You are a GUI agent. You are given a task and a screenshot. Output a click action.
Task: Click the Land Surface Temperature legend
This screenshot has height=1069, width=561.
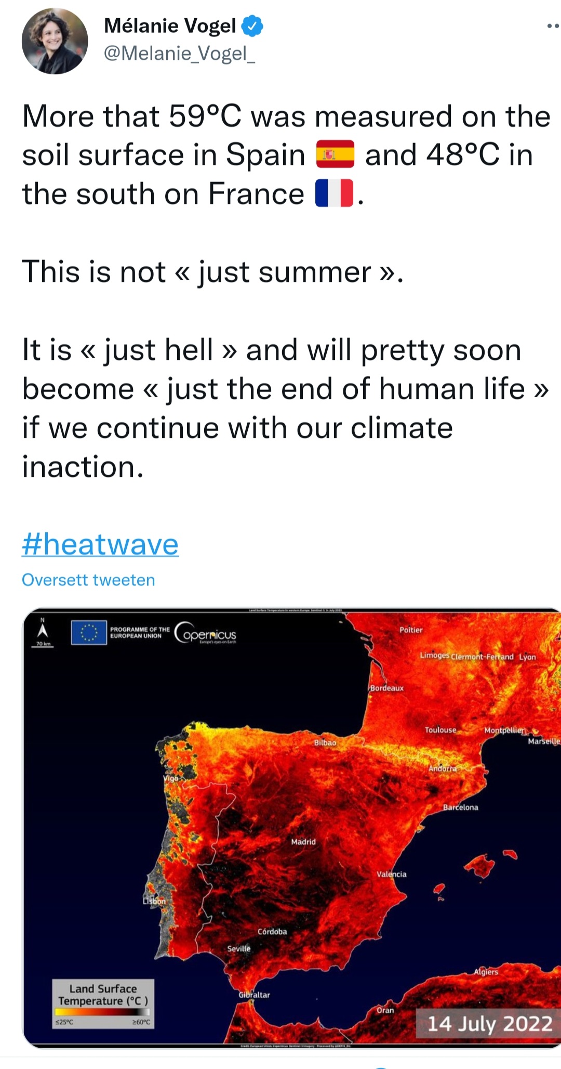[x=103, y=995]
